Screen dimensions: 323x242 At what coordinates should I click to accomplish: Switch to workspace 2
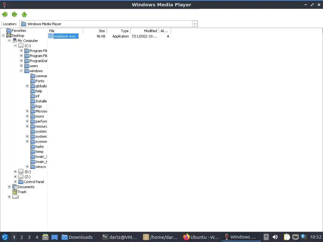(x=22, y=237)
